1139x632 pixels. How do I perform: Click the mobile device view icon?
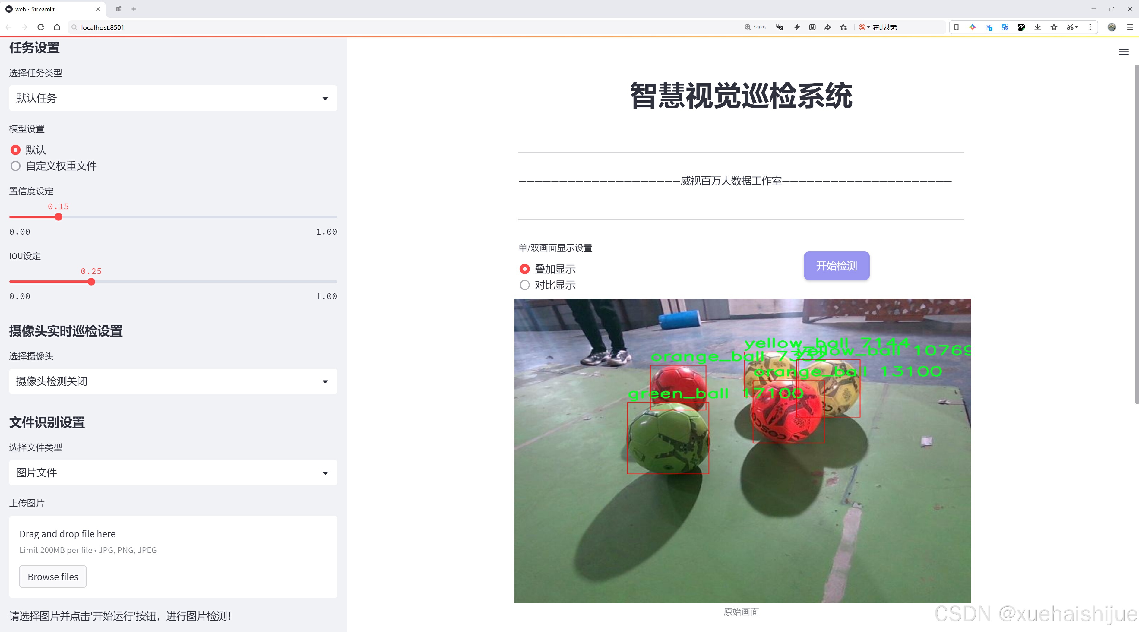point(956,27)
